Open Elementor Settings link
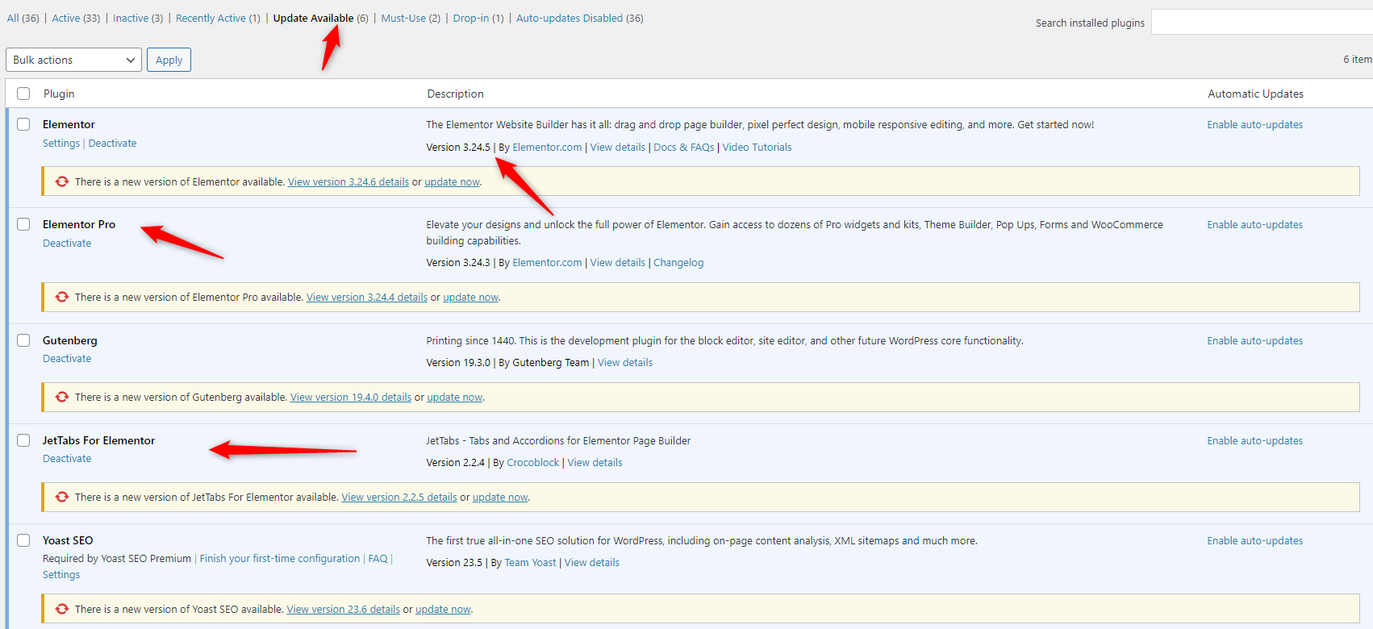Screen dimensions: 1373x629 click(61, 143)
